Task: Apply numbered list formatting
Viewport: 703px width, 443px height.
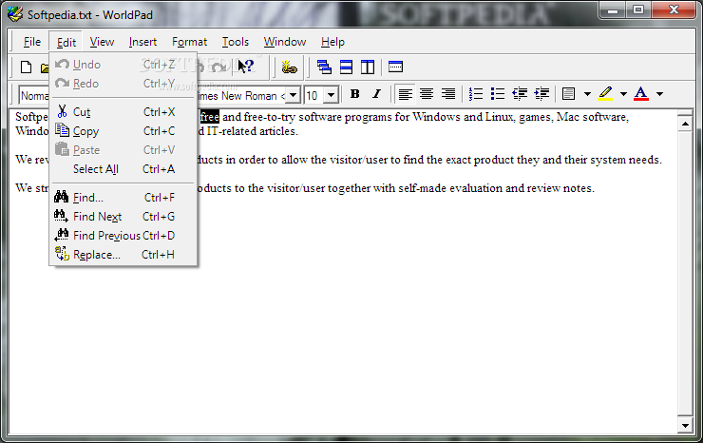Action: coord(475,94)
